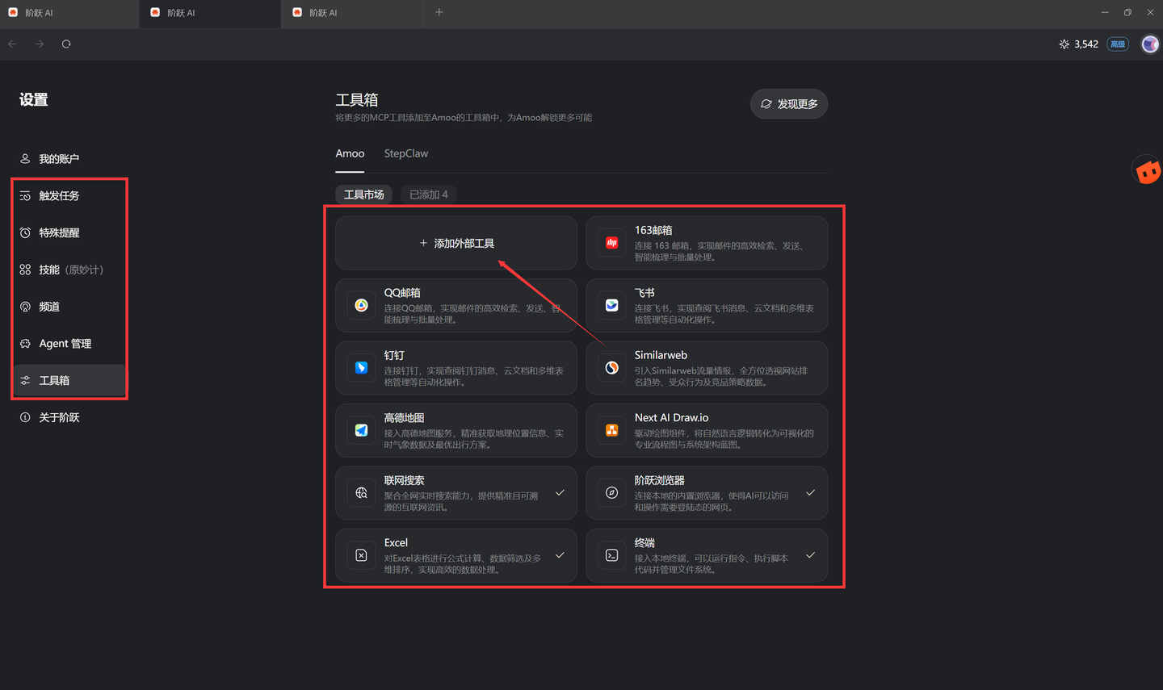Click the 钉钉 icon

pyautogui.click(x=362, y=368)
